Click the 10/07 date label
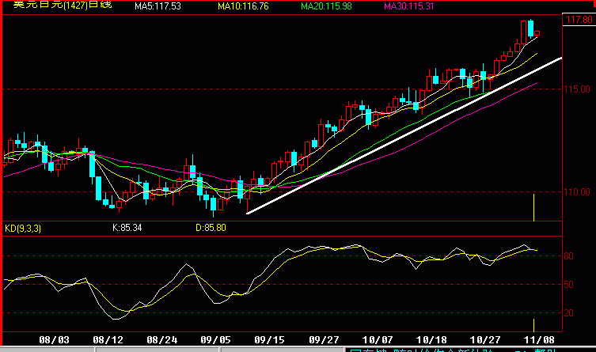The height and width of the screenshot is (352, 596). tap(378, 340)
